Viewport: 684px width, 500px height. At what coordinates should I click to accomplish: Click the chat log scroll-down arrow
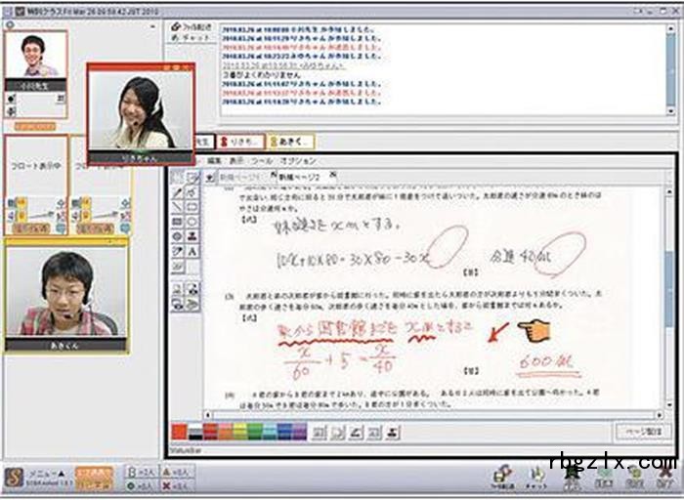tap(671, 111)
